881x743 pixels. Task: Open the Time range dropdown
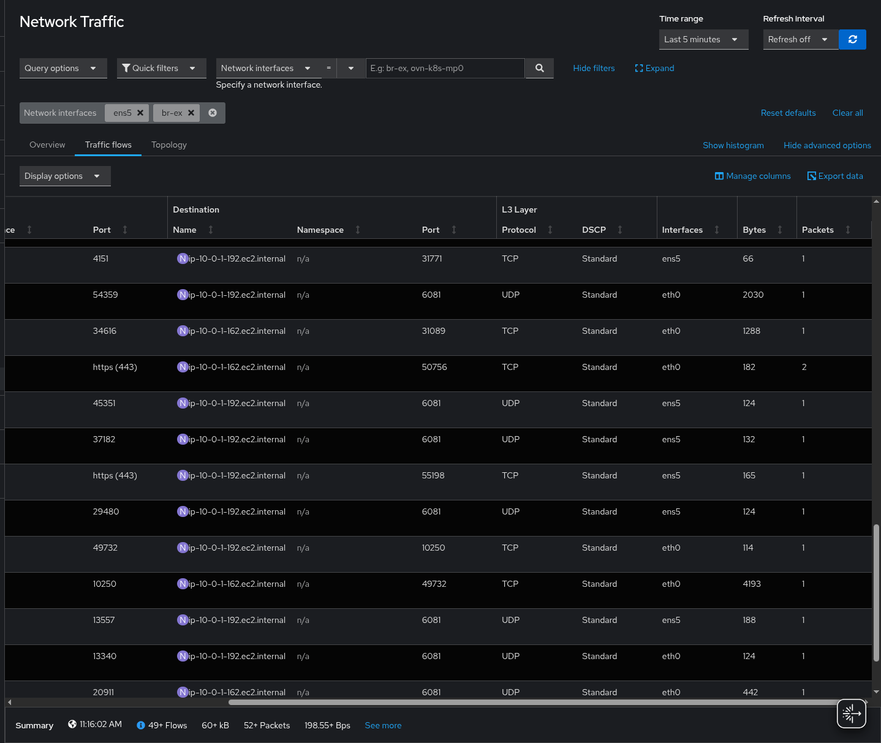(703, 39)
